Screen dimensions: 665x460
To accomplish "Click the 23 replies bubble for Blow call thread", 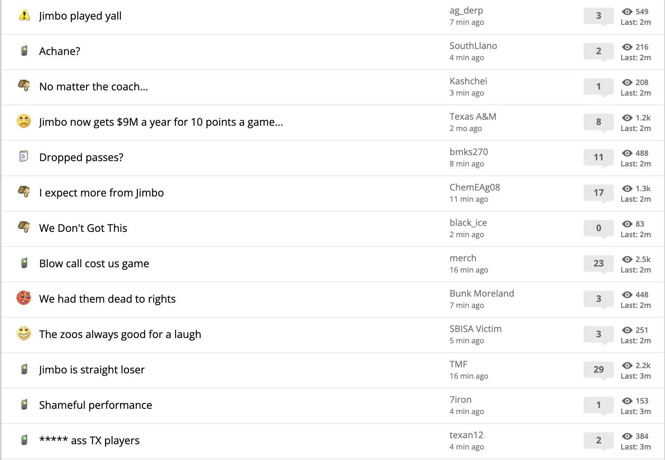I will tap(598, 264).
